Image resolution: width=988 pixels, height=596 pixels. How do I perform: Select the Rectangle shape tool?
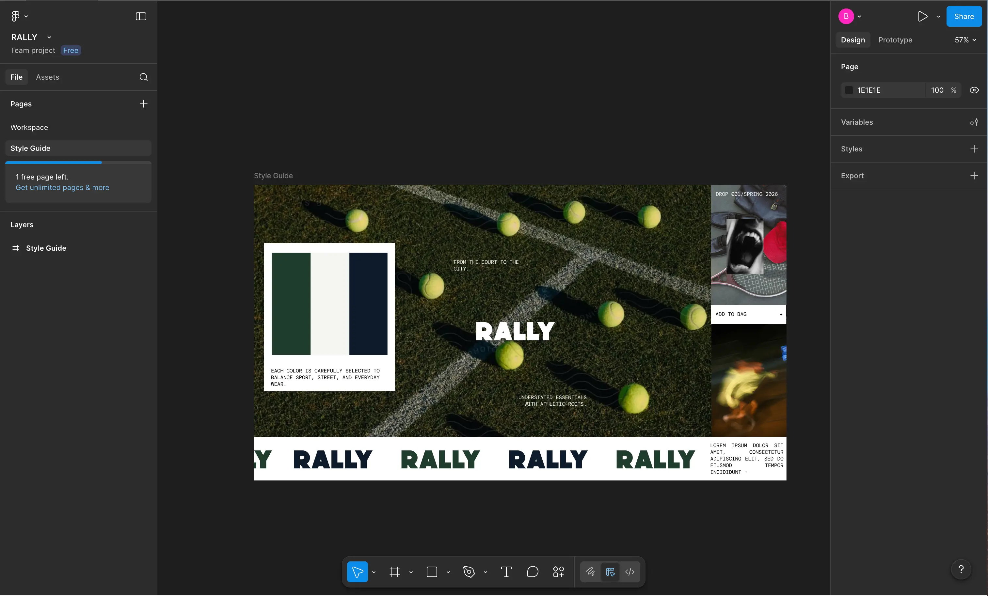tap(432, 572)
